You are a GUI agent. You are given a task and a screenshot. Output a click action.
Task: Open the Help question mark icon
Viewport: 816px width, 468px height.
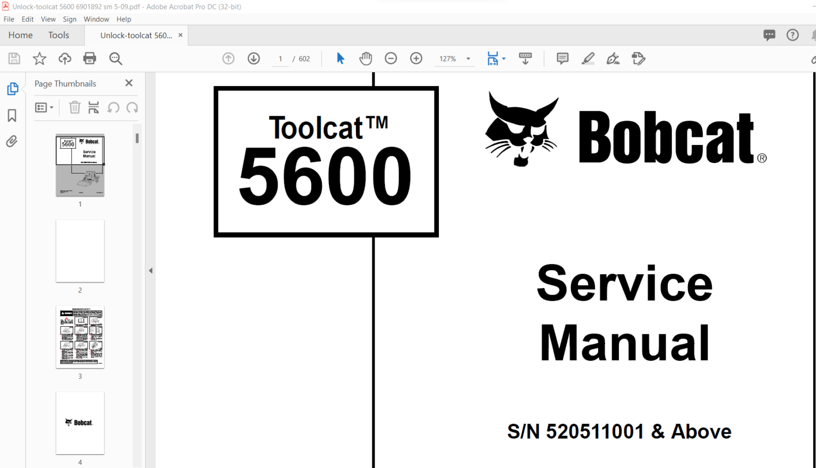tap(793, 36)
